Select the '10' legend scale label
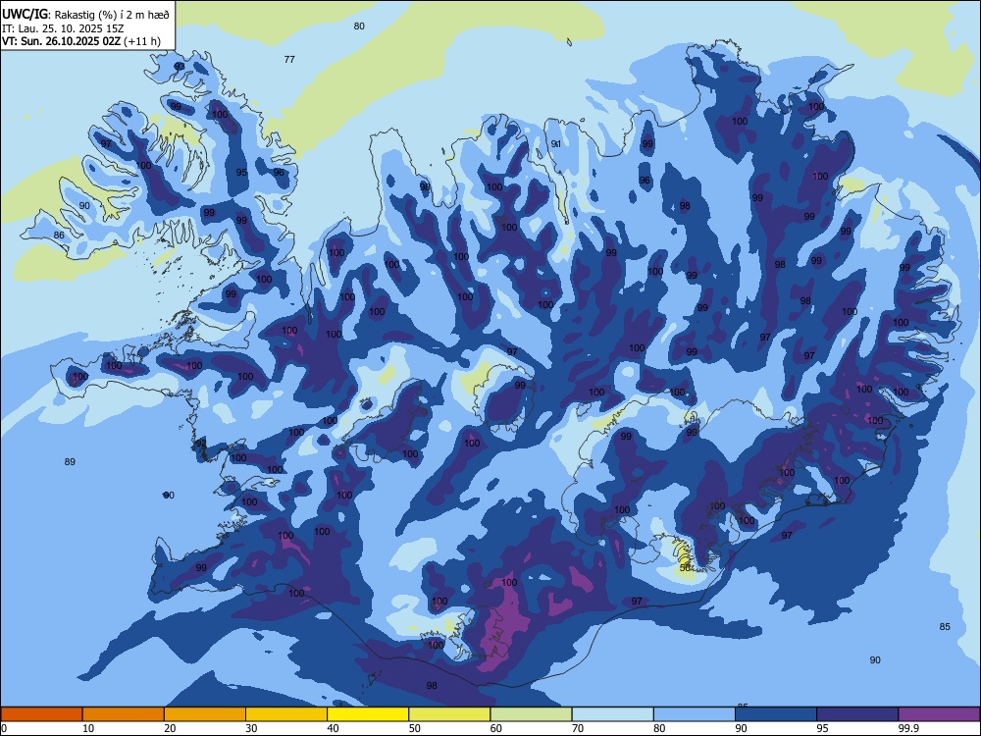Image resolution: width=981 pixels, height=736 pixels. click(x=88, y=728)
